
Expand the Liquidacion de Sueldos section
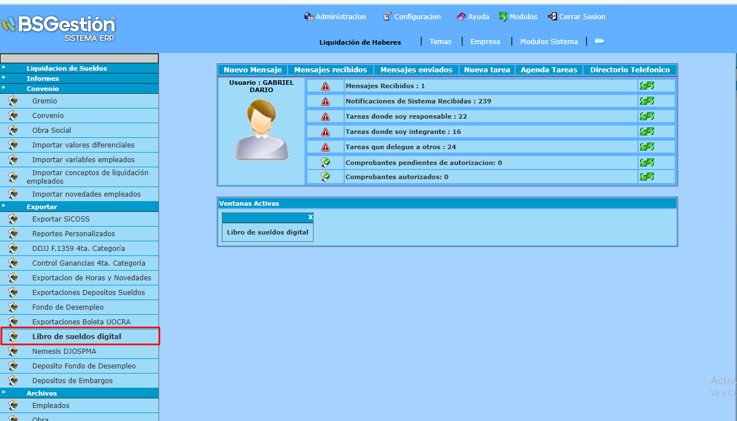79,68
